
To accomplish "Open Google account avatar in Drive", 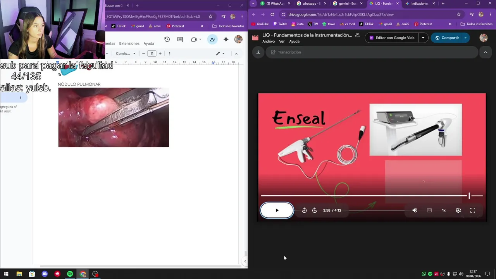I will tap(484, 38).
